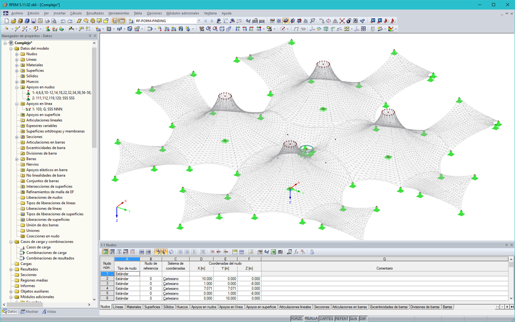Click the new node tool icon
This screenshot has height=322, width=515.
pyautogui.click(x=6, y=29)
